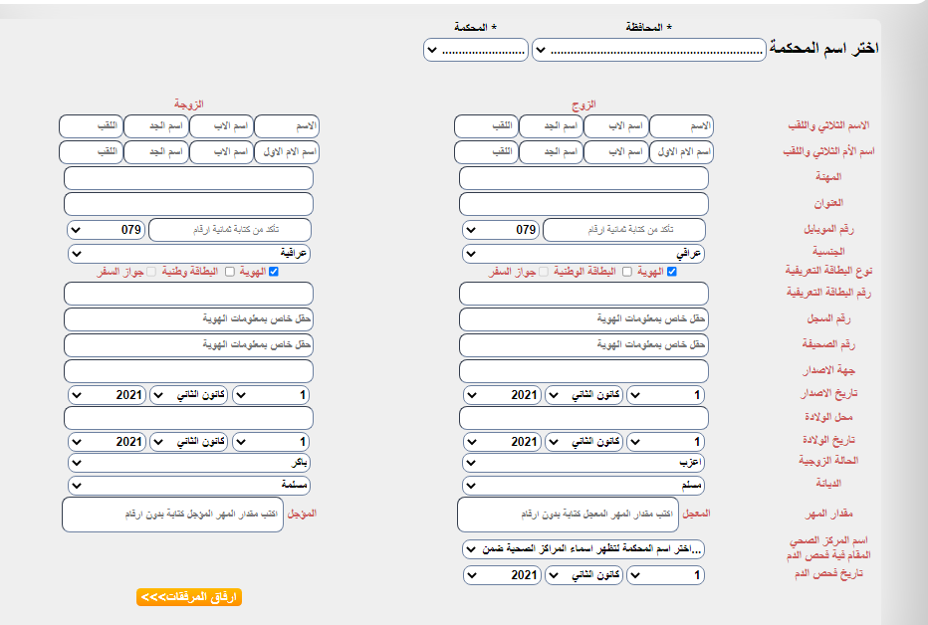Viewport: 928px width, 625px height.
Task: Enable the wife's البطاقة وطنية checkbox
Action: point(230,272)
